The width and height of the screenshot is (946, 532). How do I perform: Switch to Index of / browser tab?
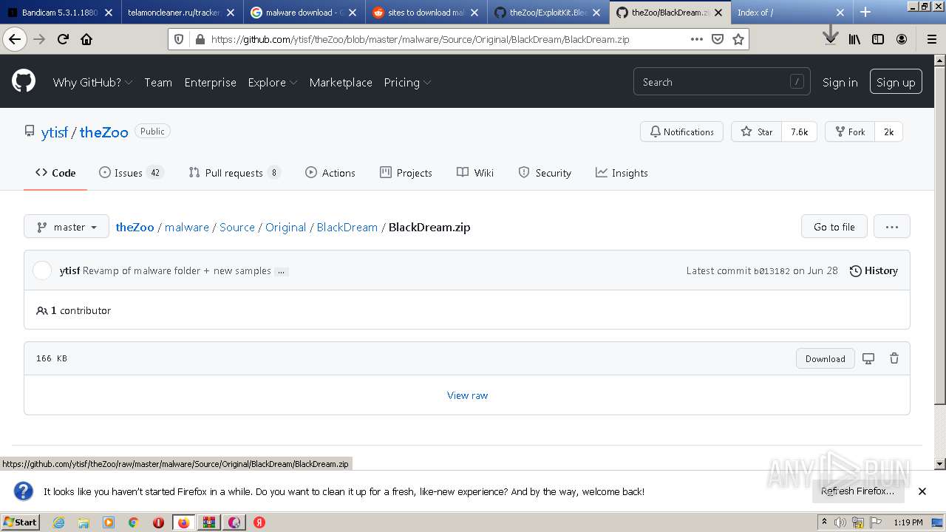(791, 12)
